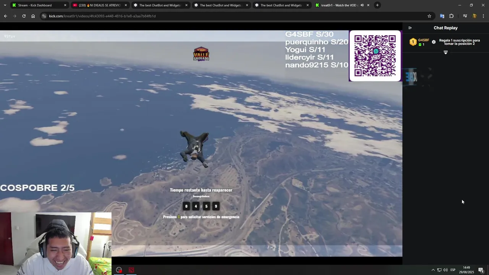Open the media control playlist icon
Viewport: 489px width, 275px height.
[x=465, y=16]
